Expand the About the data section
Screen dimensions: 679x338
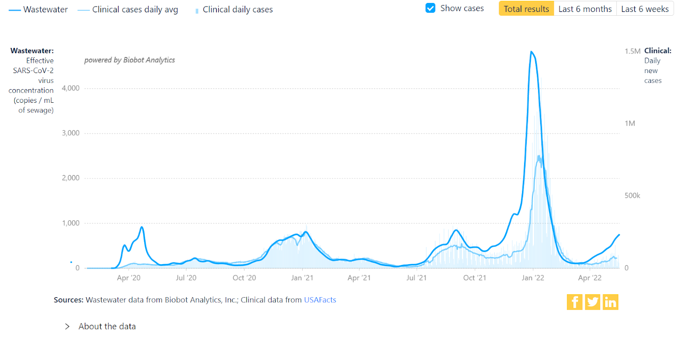click(x=107, y=326)
